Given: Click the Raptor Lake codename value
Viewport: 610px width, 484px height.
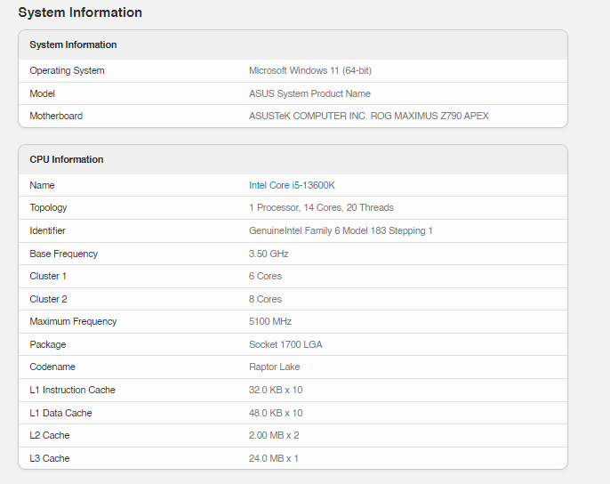Looking at the screenshot, I should tap(274, 367).
